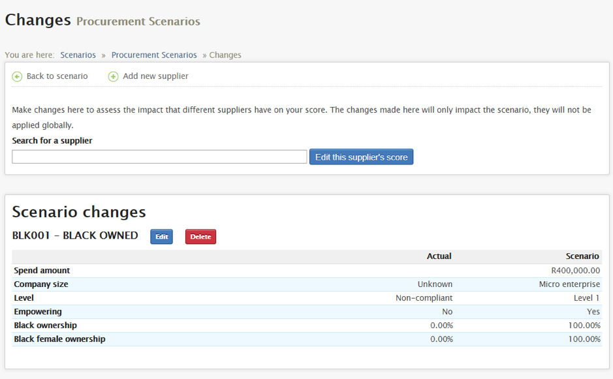Click the Micro enterprise scenario value
This screenshot has width=613, height=379.
569,284
